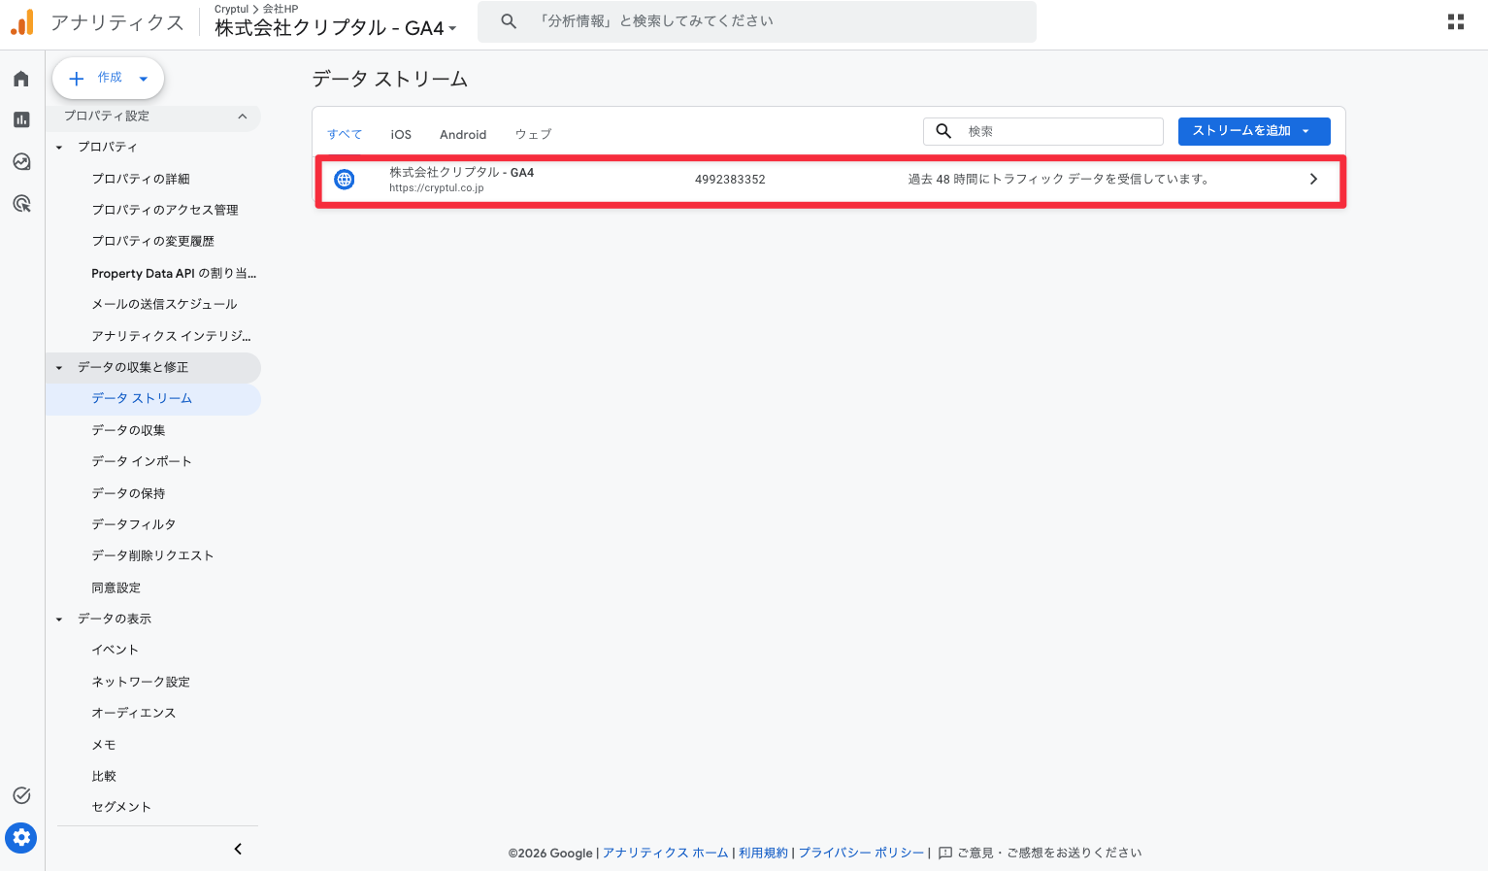Click the プライバシー ポリシー footer link
Screen dimensions: 1488x871
pyautogui.click(x=862, y=854)
